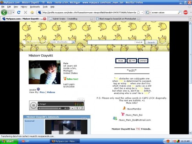Bookmark page with the star icon
The height and width of the screenshot is (144, 192).
pos(138,13)
